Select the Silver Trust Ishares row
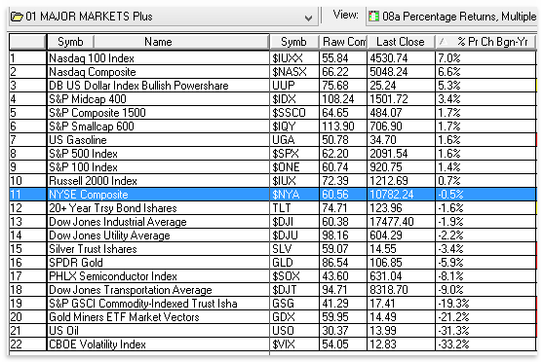This screenshot has height=362, width=544. 273,249
